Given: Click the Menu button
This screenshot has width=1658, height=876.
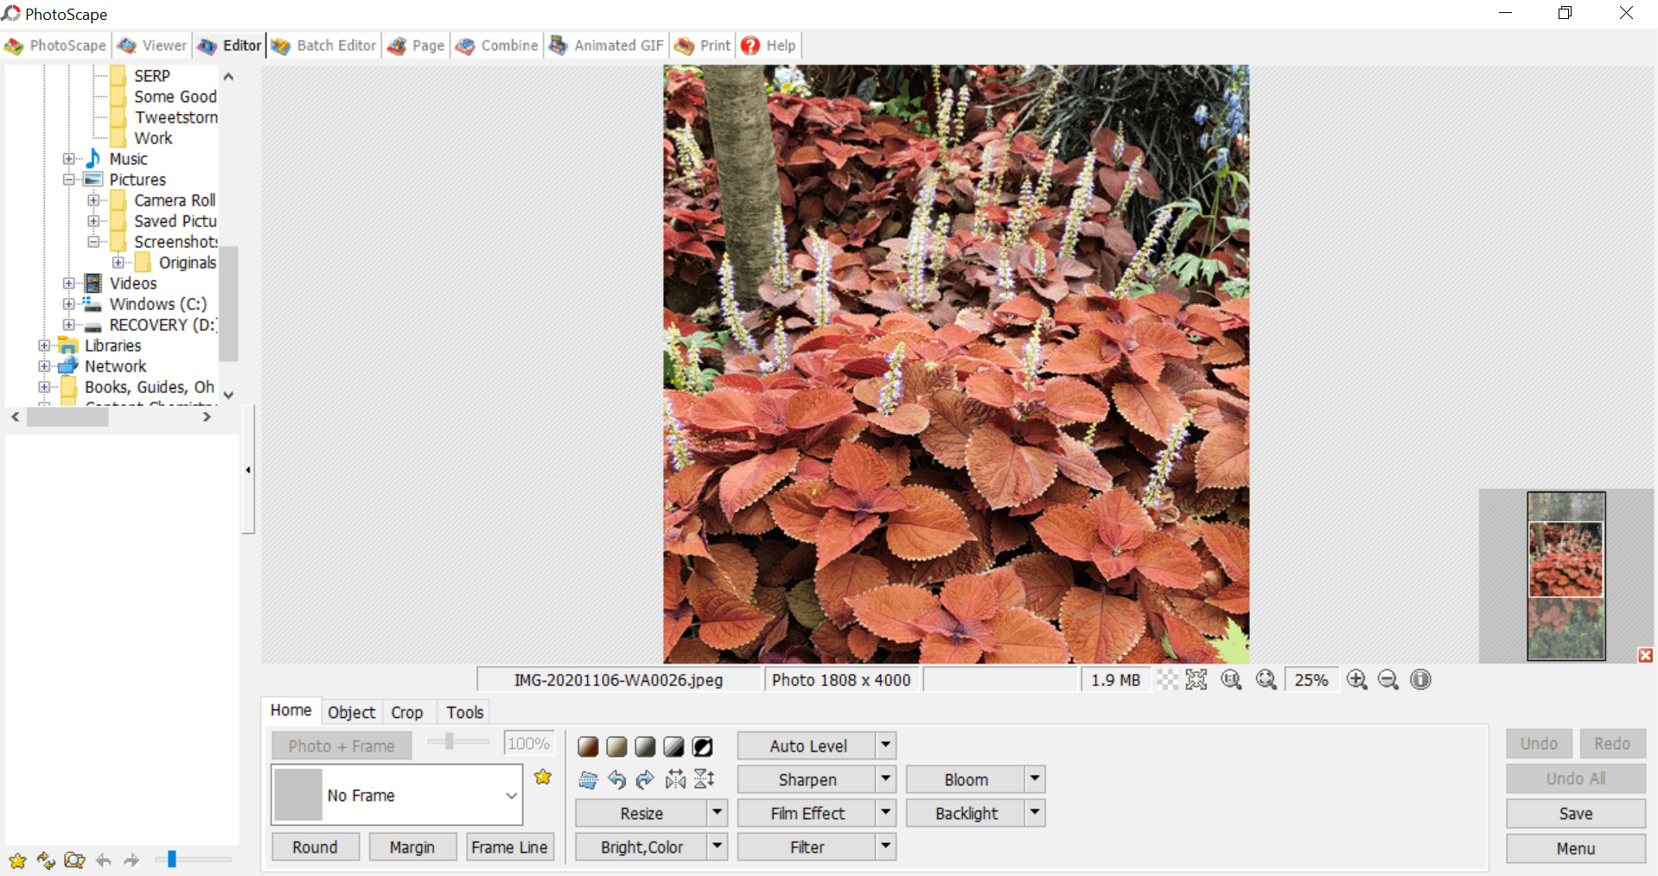Looking at the screenshot, I should [1576, 848].
